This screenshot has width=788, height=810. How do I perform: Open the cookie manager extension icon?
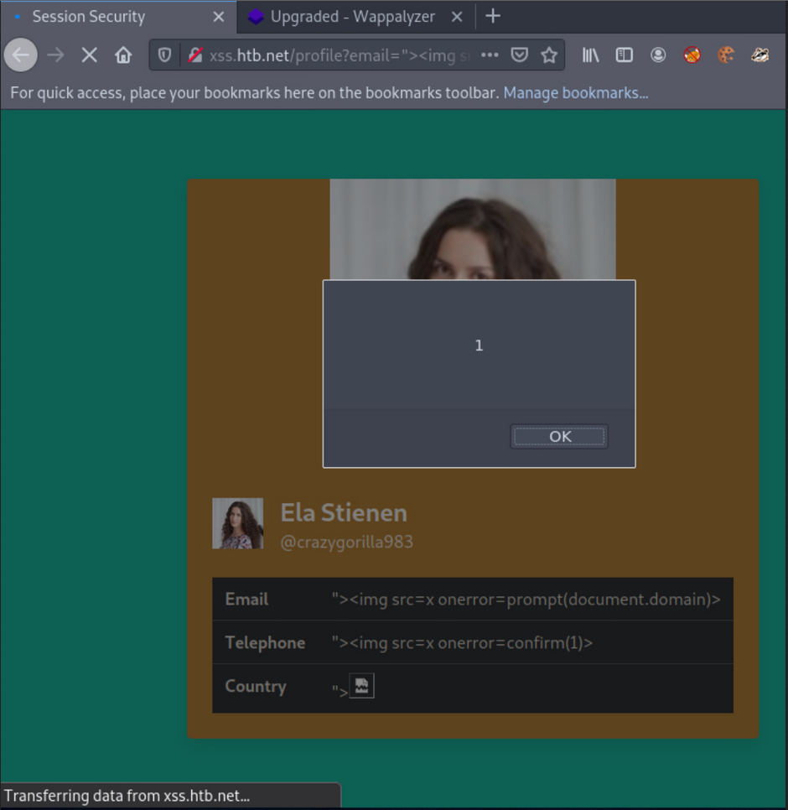(726, 54)
